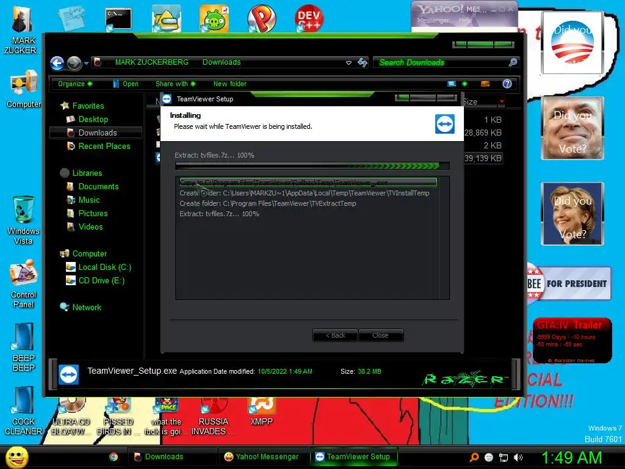Launch Bad Piggies desktop shortcut
The image size is (625, 469).
(x=214, y=18)
